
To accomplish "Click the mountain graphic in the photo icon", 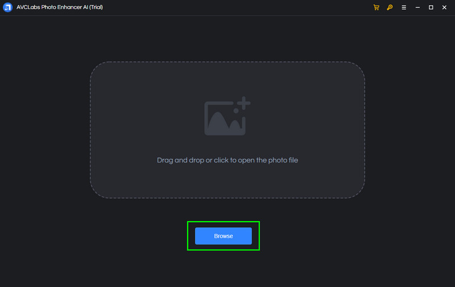I will 220,122.
